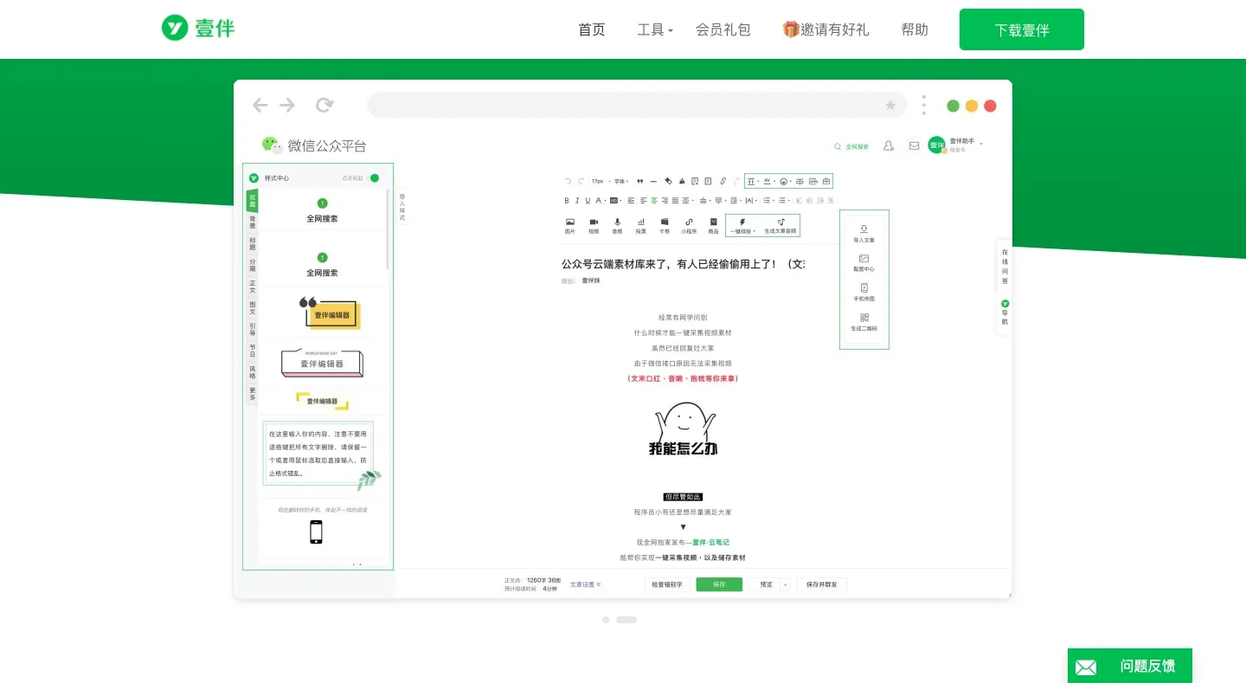Open the 首页 navigation item
This screenshot has height=683, width=1246.
click(x=592, y=29)
